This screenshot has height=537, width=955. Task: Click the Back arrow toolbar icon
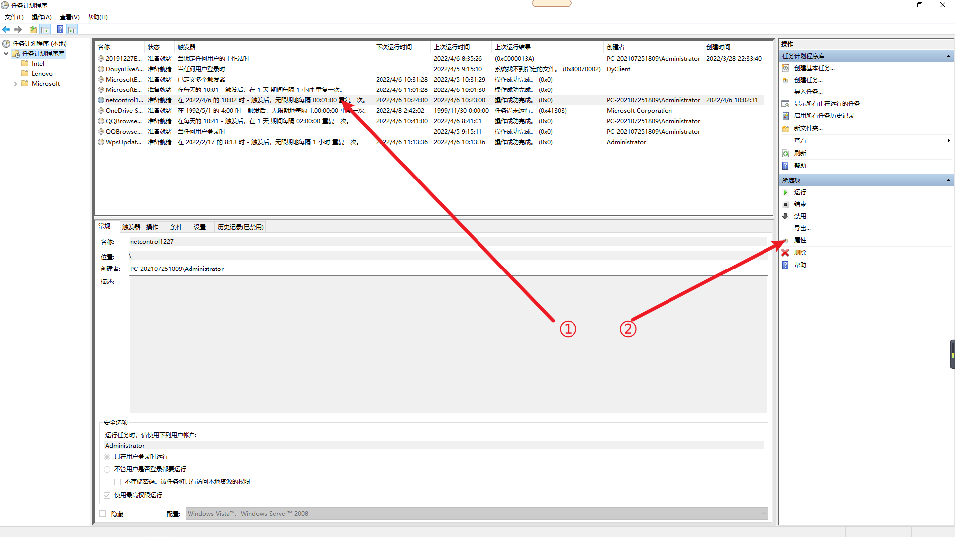tap(6, 29)
